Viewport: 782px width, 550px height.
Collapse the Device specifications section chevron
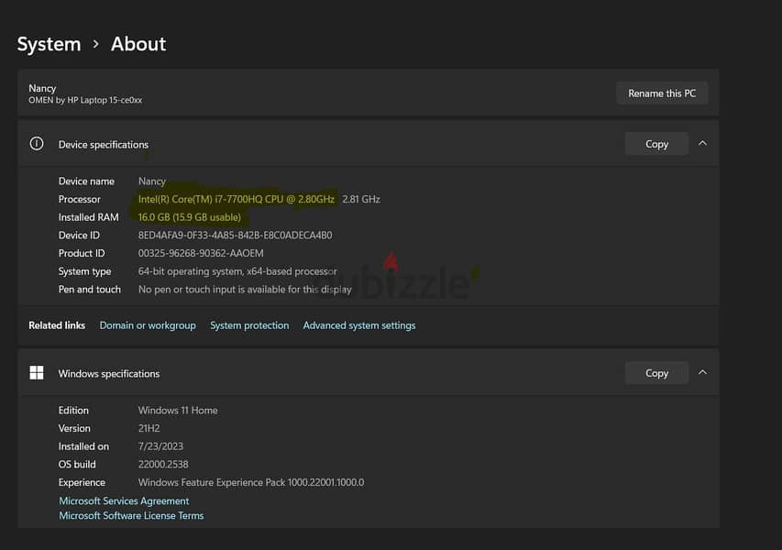point(702,144)
